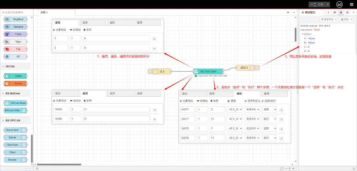Open the hamburger main menu

(351, 5)
